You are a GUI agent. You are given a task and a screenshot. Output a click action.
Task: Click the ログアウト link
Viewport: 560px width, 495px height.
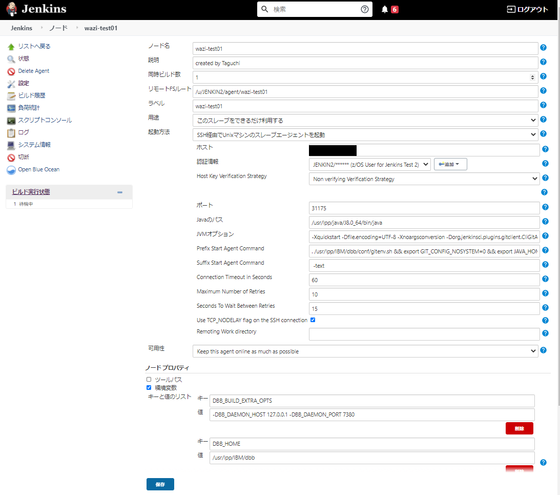(528, 9)
